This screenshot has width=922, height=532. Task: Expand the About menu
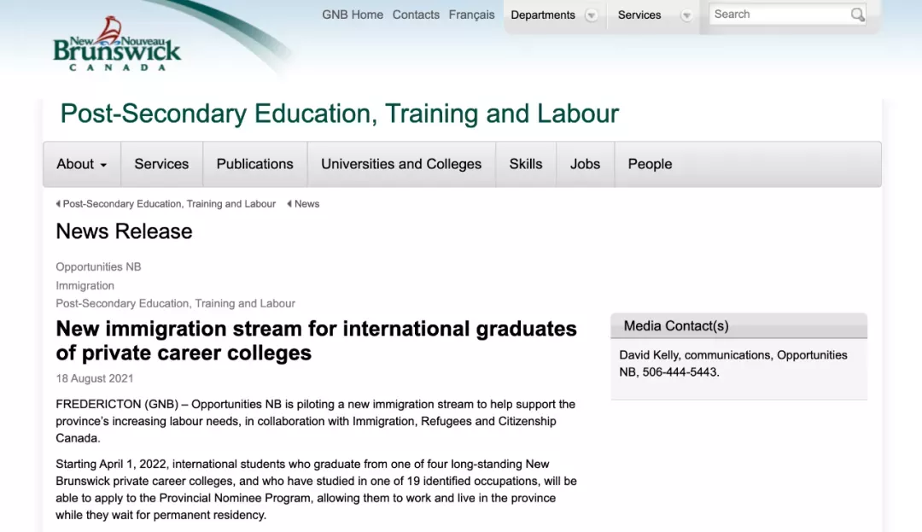click(82, 164)
